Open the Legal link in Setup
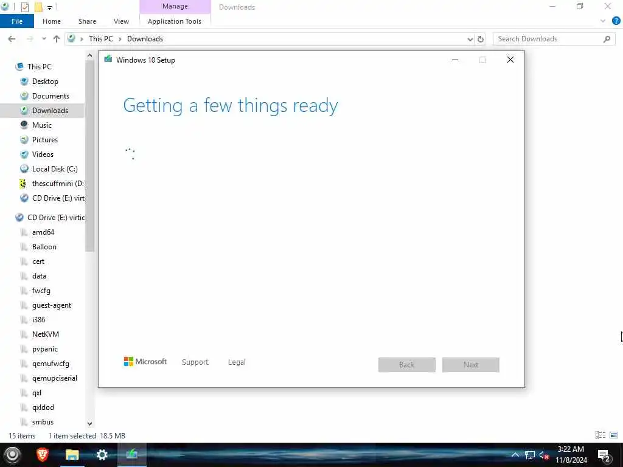The height and width of the screenshot is (467, 623). pos(237,362)
